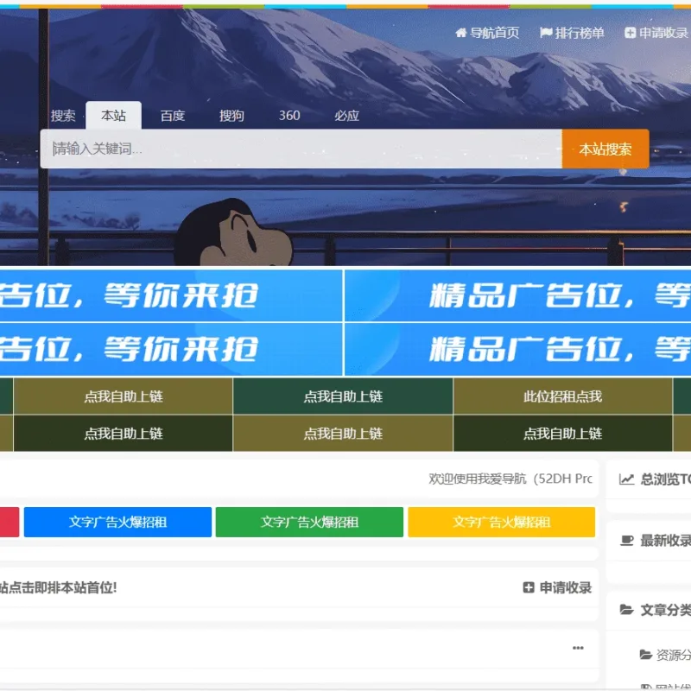This screenshot has width=691, height=691.
Task: Click the yellow 文字广告火爆招租 button
Action: click(502, 523)
